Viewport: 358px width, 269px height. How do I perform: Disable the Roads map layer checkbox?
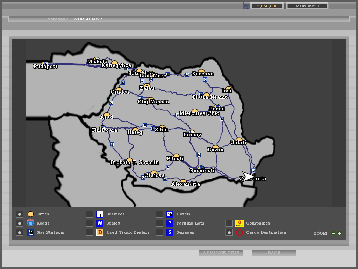[x=20, y=223]
